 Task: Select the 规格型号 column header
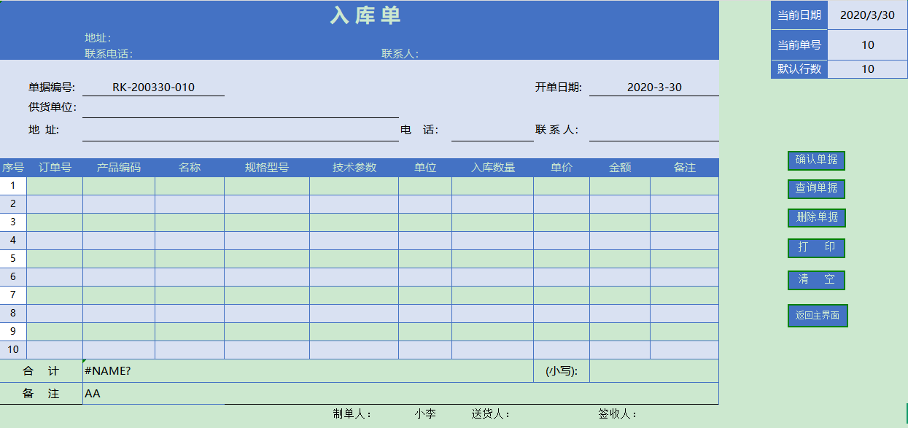(x=267, y=168)
